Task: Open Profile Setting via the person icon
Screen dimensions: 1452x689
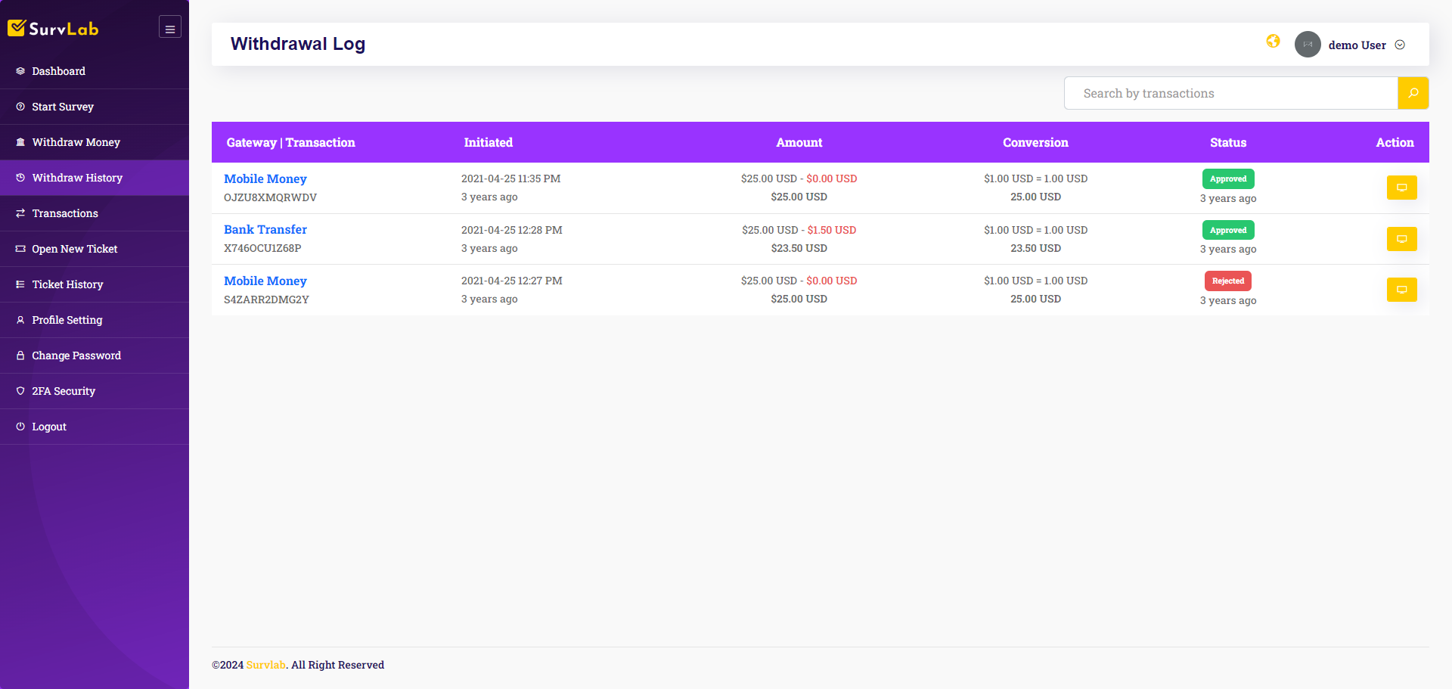Action: (20, 320)
